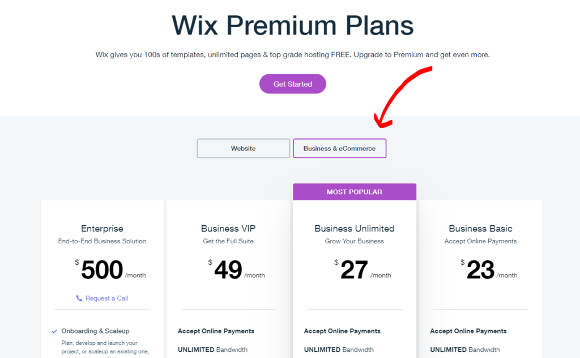The image size is (580, 358).
Task: Choose the Business Unlimited plan heading
Action: coord(355,229)
